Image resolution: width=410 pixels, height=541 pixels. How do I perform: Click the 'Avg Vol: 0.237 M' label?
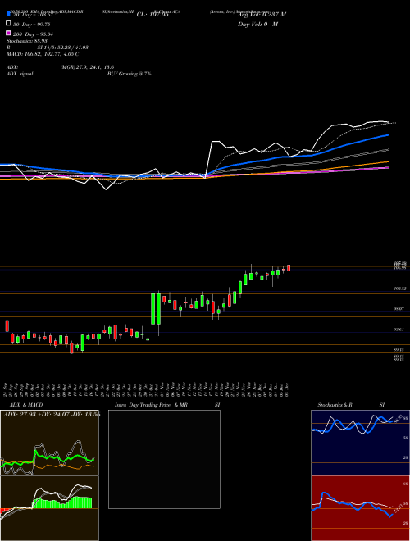(262, 15)
